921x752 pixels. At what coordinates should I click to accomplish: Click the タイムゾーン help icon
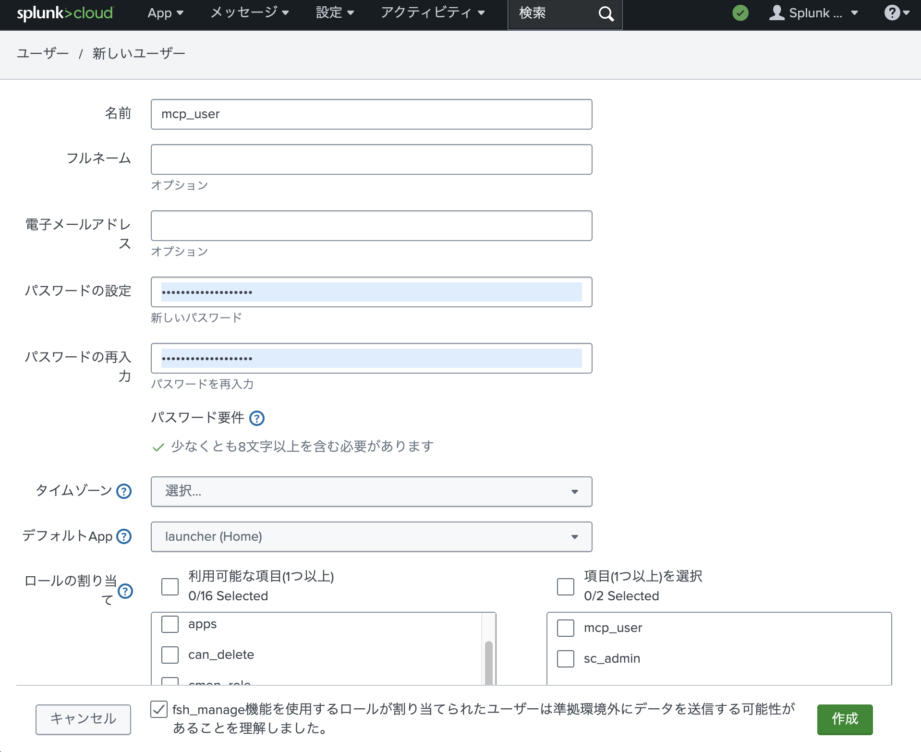(x=123, y=492)
